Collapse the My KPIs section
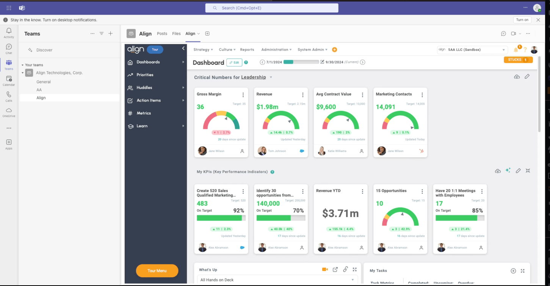 [528, 171]
